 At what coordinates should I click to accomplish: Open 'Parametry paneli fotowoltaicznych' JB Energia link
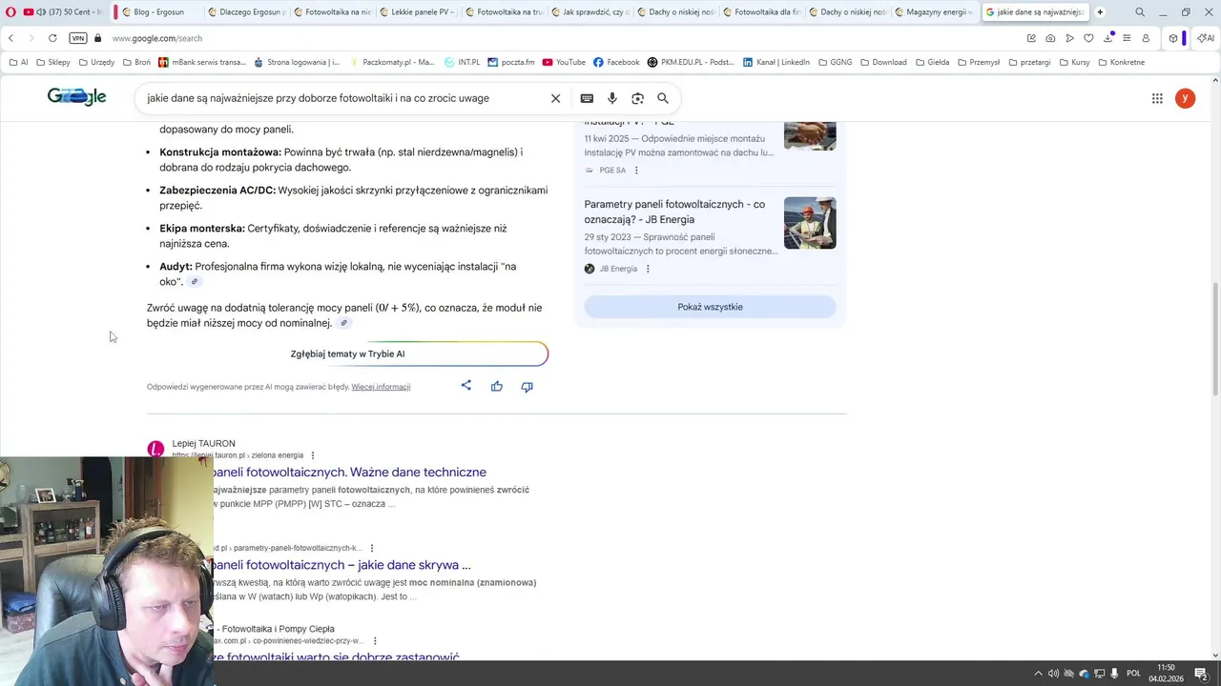click(x=674, y=212)
